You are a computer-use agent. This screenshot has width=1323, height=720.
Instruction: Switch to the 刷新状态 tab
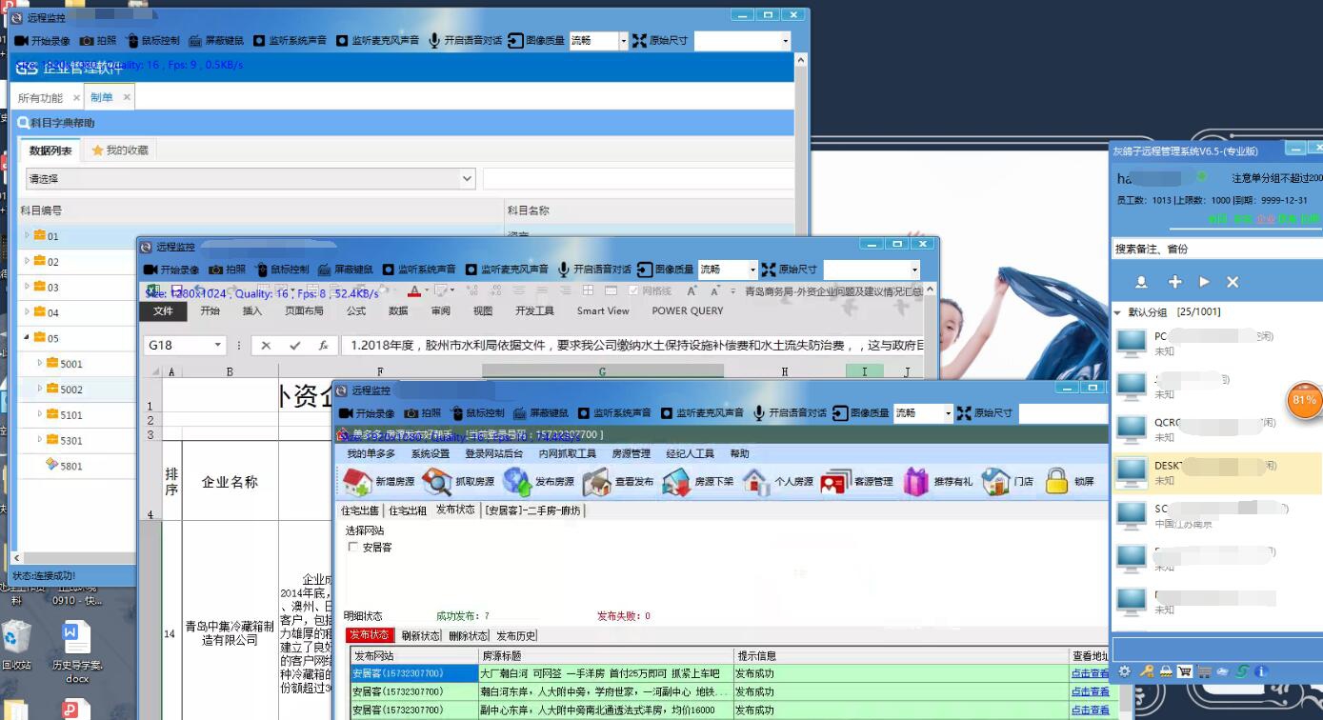pyautogui.click(x=420, y=635)
